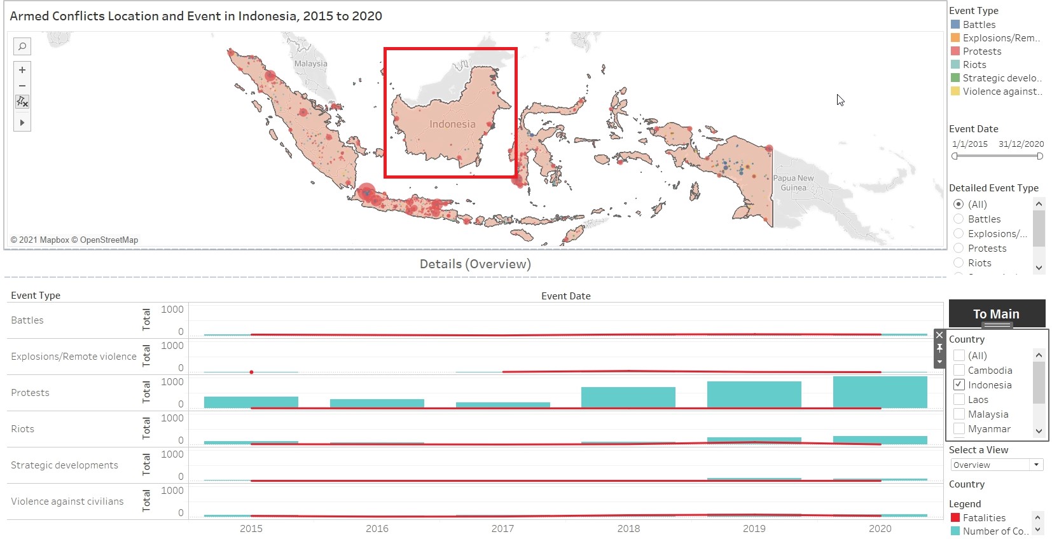Check the Malaysia country checkbox

pyautogui.click(x=959, y=414)
